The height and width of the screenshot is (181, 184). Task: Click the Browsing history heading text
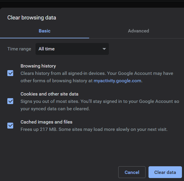click(x=38, y=66)
